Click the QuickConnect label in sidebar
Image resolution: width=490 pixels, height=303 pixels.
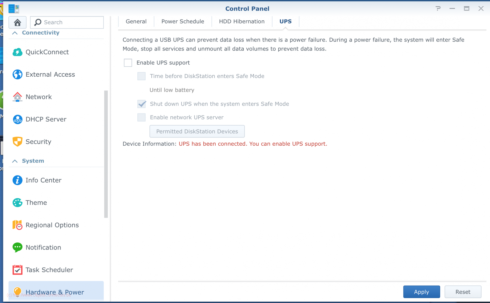pos(47,52)
